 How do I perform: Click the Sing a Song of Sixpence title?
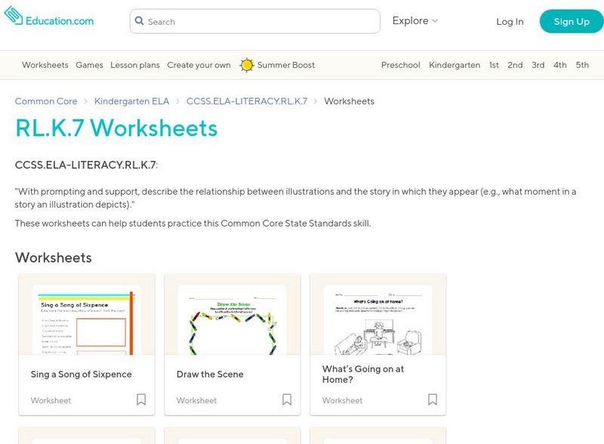[x=82, y=375]
